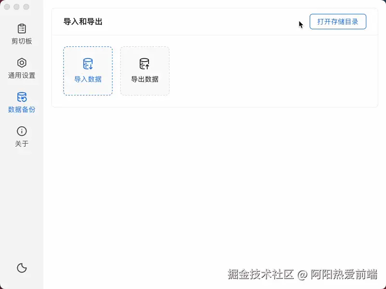This screenshot has width=386, height=289.
Task: Click the blue import database icon
Action: pos(88,64)
